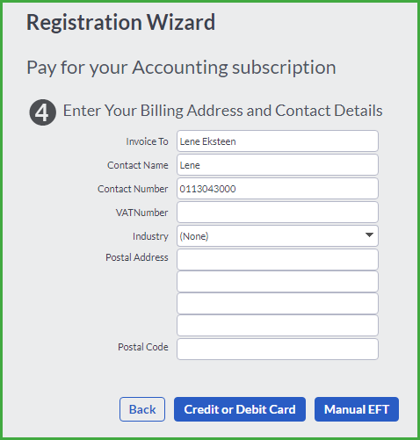Open the Industry dropdown arrow
Viewport: 420px width, 440px height.
tap(369, 235)
